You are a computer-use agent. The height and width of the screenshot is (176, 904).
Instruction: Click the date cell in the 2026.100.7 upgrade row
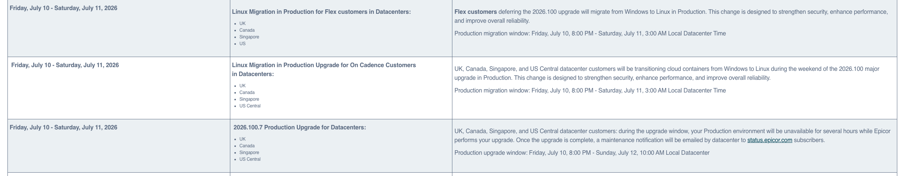coord(63,128)
